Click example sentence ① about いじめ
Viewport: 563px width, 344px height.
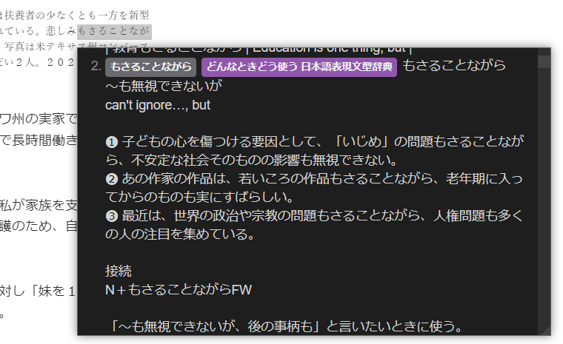point(315,151)
